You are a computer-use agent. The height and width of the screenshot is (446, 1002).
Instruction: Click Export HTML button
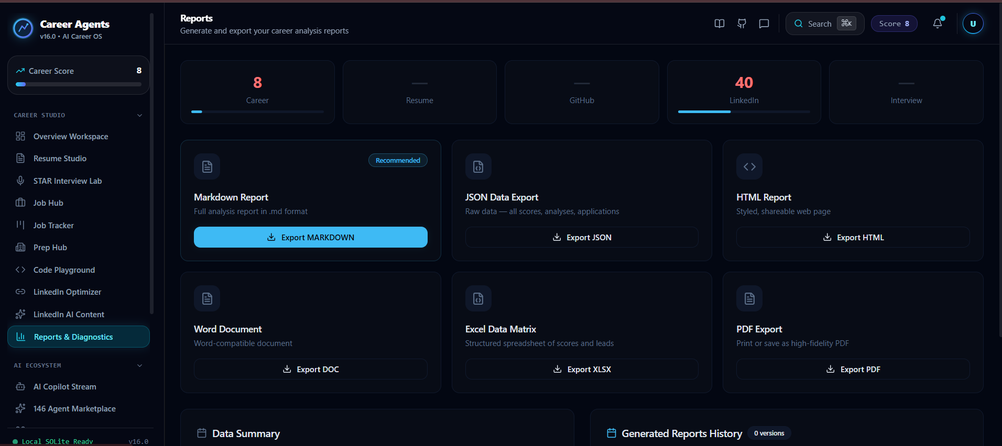click(853, 237)
